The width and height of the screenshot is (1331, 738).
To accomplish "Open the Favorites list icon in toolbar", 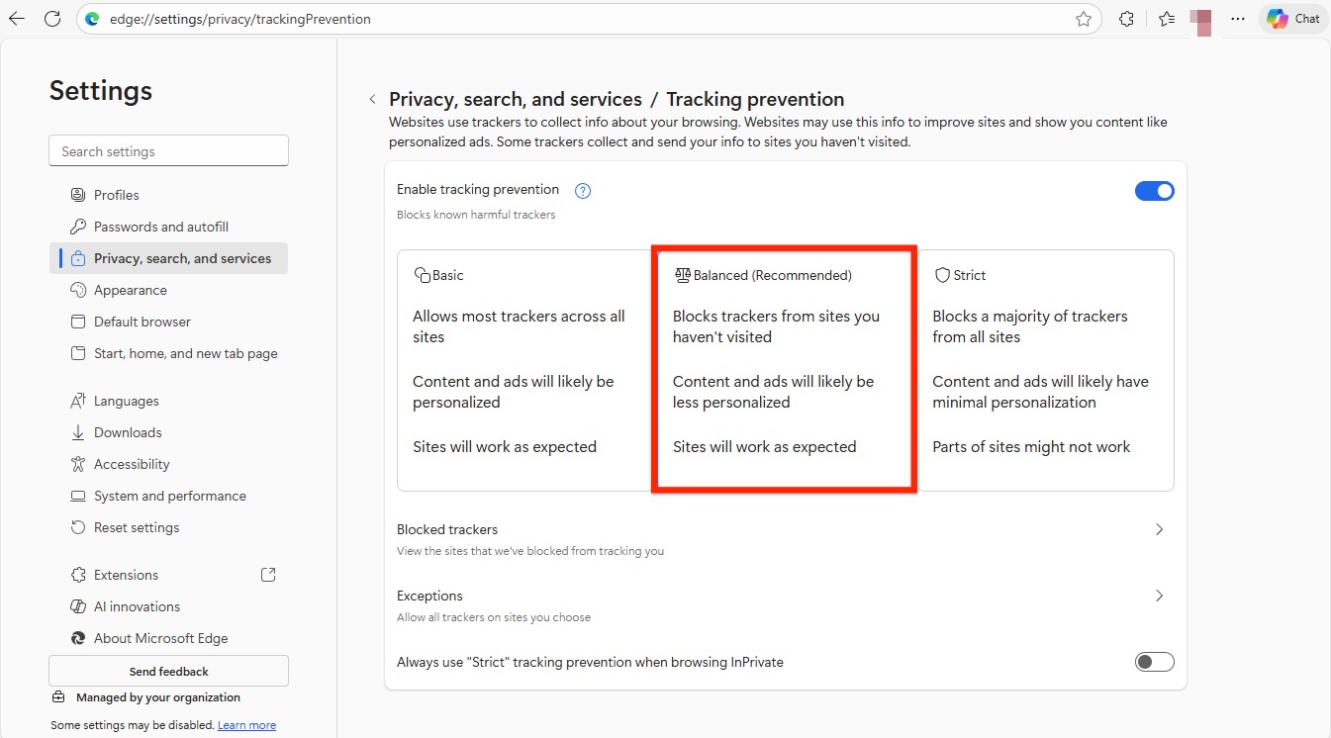I will (x=1167, y=19).
